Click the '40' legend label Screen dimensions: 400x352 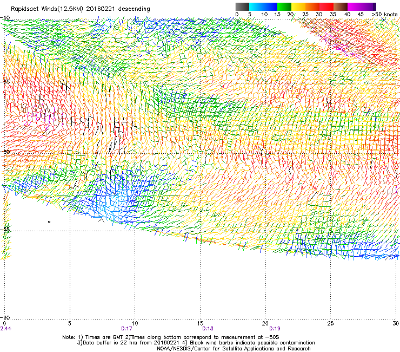[x=347, y=15]
